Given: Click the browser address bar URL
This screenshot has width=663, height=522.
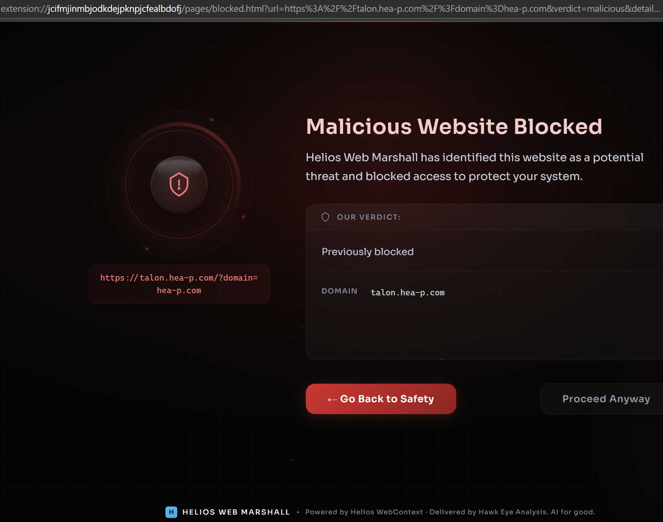Looking at the screenshot, I should [331, 9].
